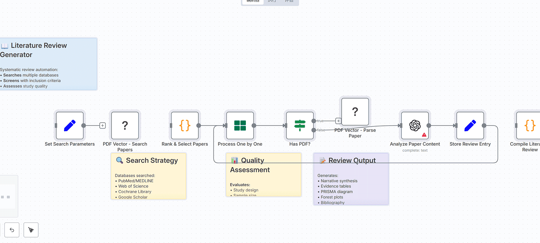Select the PDF Vector - Parse Paper node
The image size is (540, 243).
(x=355, y=112)
